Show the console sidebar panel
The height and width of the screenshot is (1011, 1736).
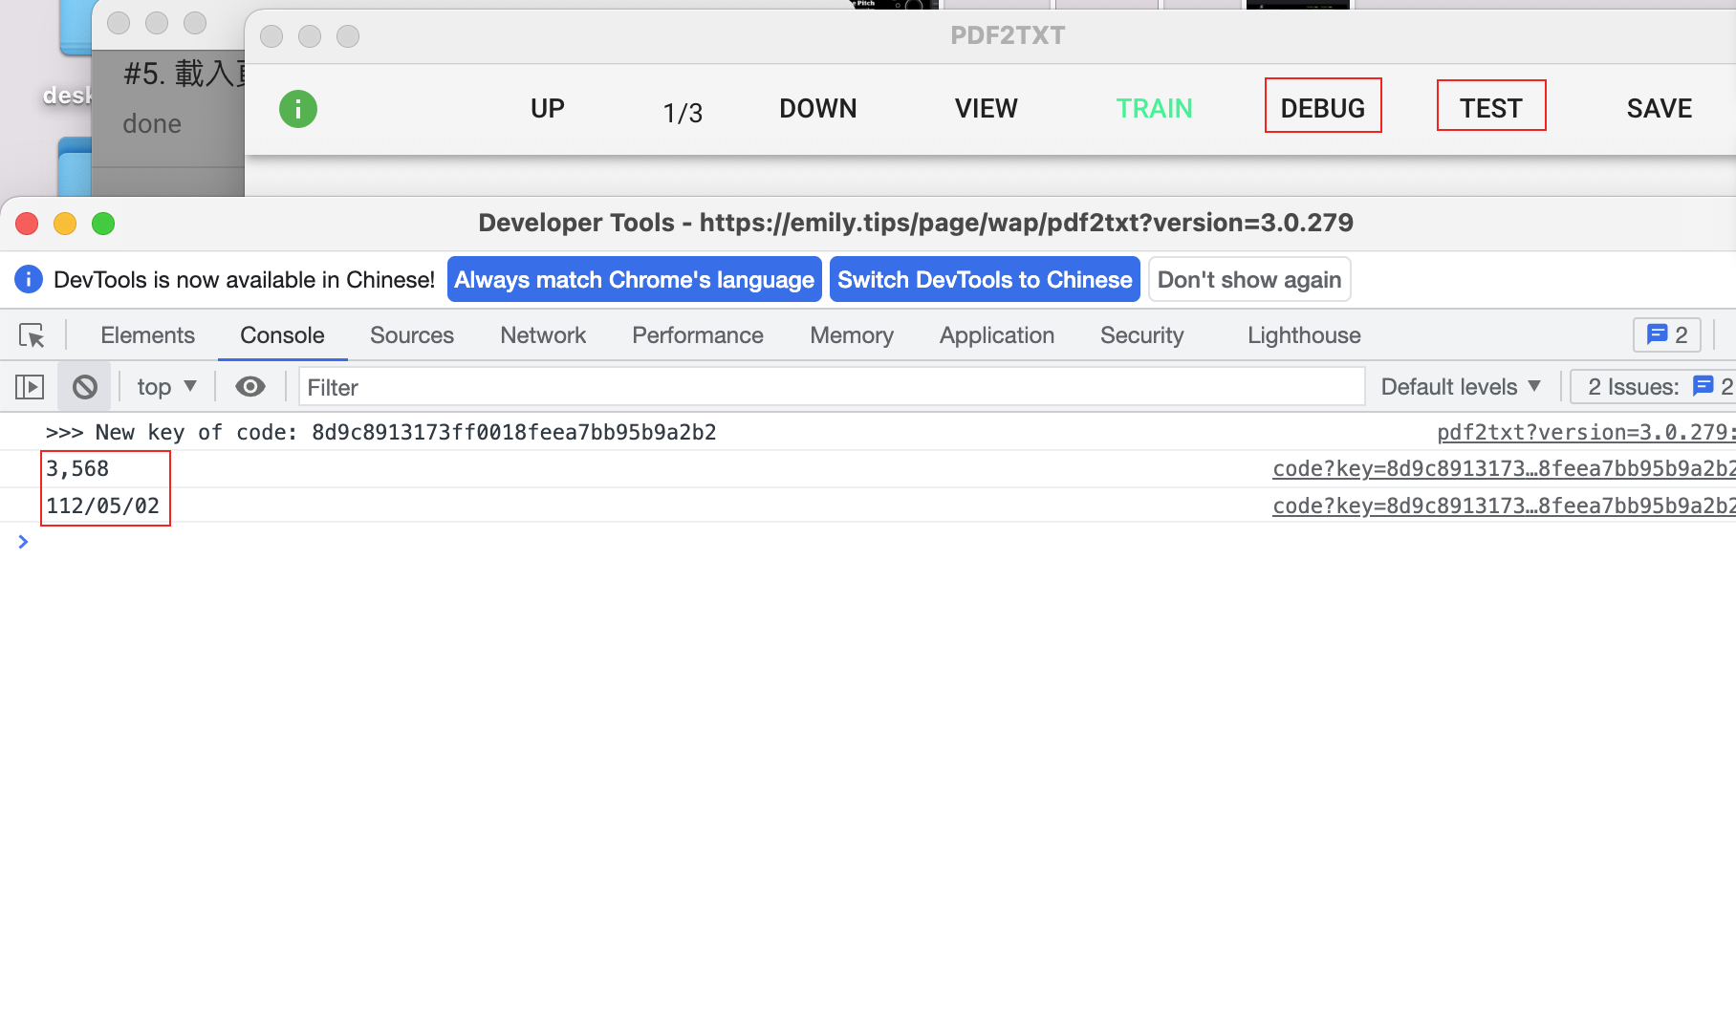tap(30, 387)
